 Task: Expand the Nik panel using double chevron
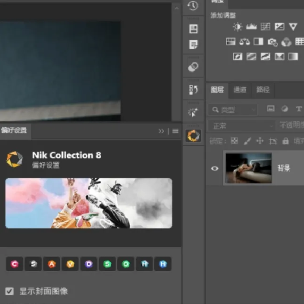point(161,131)
